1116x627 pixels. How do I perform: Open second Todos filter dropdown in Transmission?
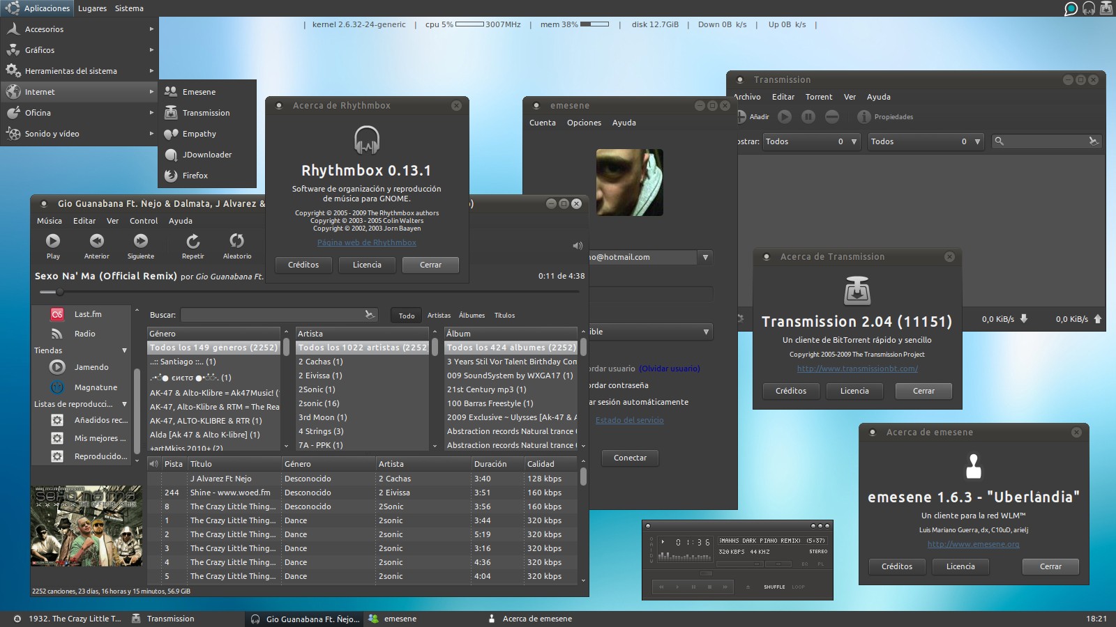click(x=926, y=141)
